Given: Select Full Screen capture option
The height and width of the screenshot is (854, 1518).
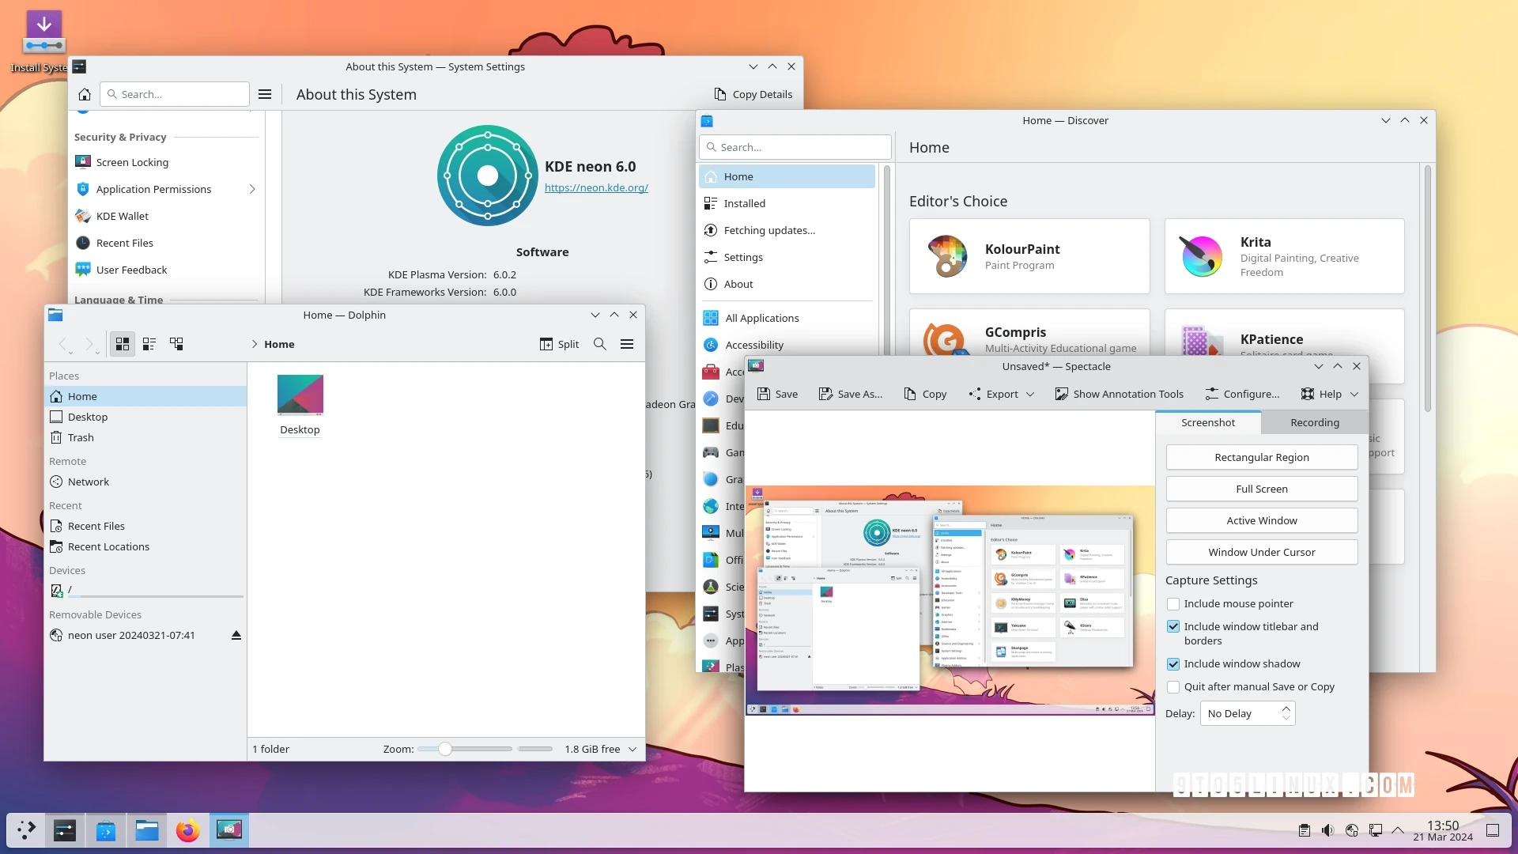Looking at the screenshot, I should coord(1262,488).
